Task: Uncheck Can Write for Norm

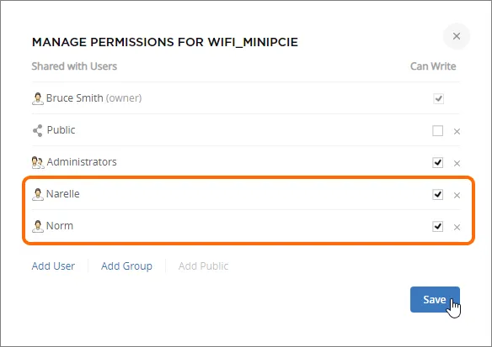Action: pos(438,226)
